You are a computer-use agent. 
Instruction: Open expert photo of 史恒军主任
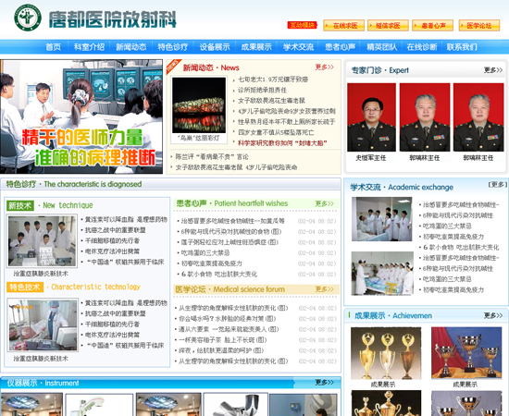371,117
